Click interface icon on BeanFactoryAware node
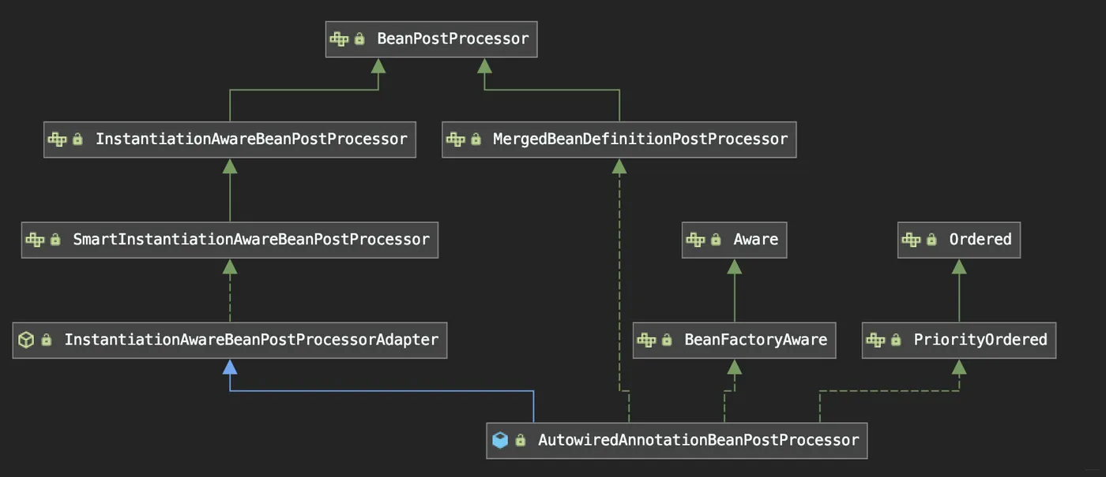1106x477 pixels. point(646,340)
